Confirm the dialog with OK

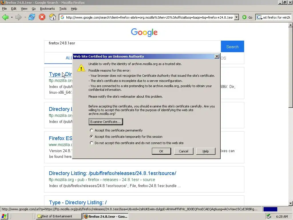(161, 151)
